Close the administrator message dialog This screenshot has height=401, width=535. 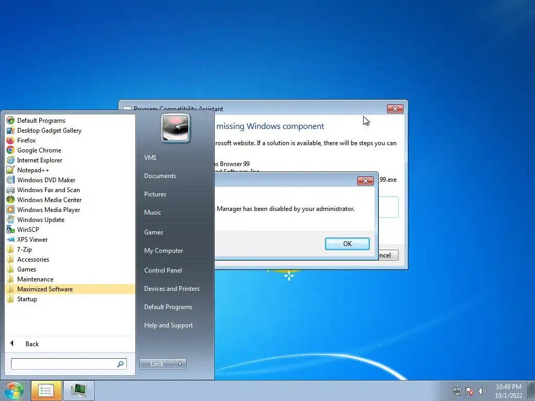365,181
